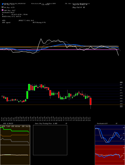The image size is (125, 165).
Task: Open the ADX chart panel with green line
Action: tap(15, 135)
